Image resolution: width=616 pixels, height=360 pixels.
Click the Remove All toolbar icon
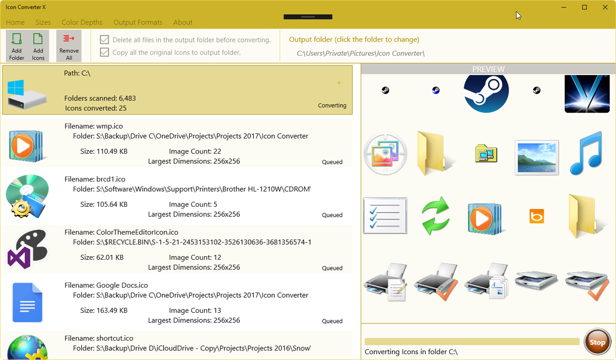[x=69, y=45]
